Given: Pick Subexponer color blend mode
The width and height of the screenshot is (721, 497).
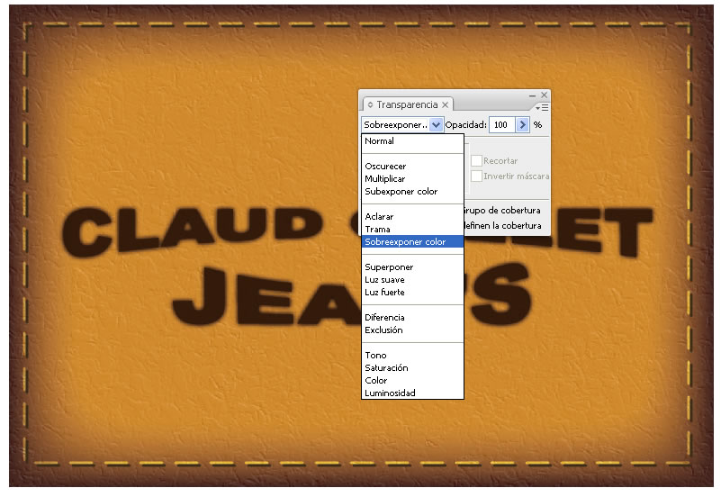Looking at the screenshot, I should point(401,192).
